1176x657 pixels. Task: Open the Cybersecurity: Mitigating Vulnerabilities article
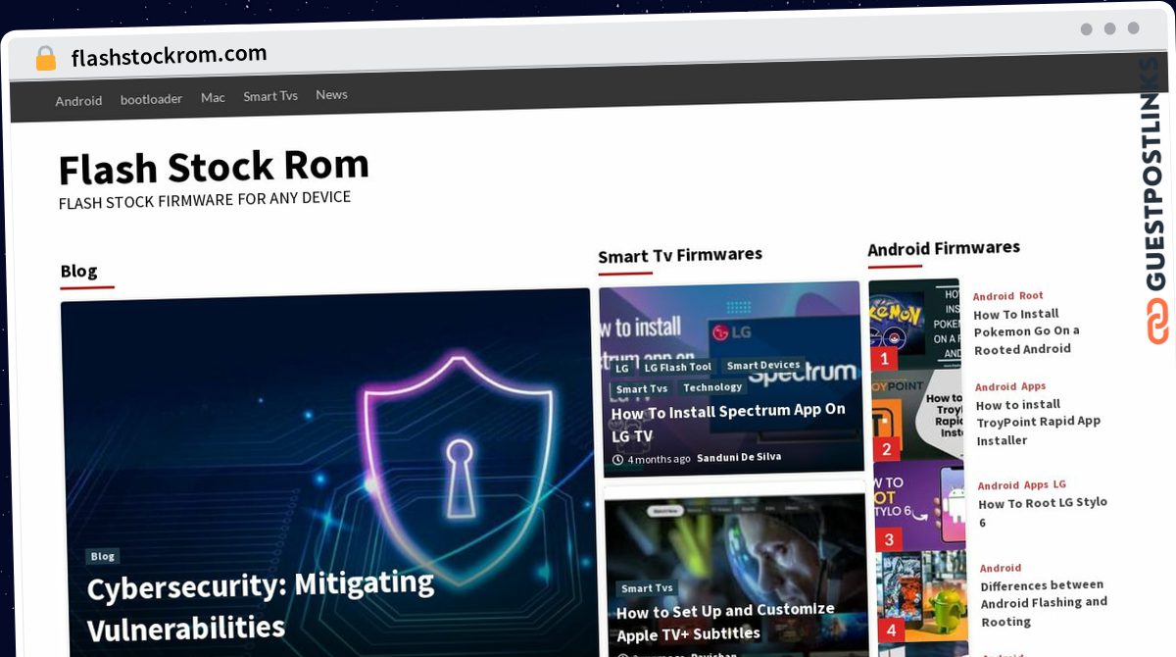[261, 605]
